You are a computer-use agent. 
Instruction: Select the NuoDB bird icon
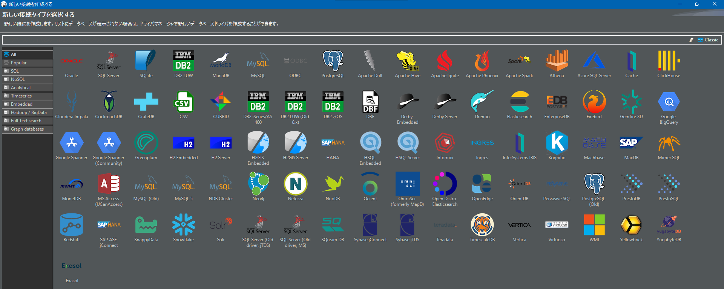tap(333, 184)
